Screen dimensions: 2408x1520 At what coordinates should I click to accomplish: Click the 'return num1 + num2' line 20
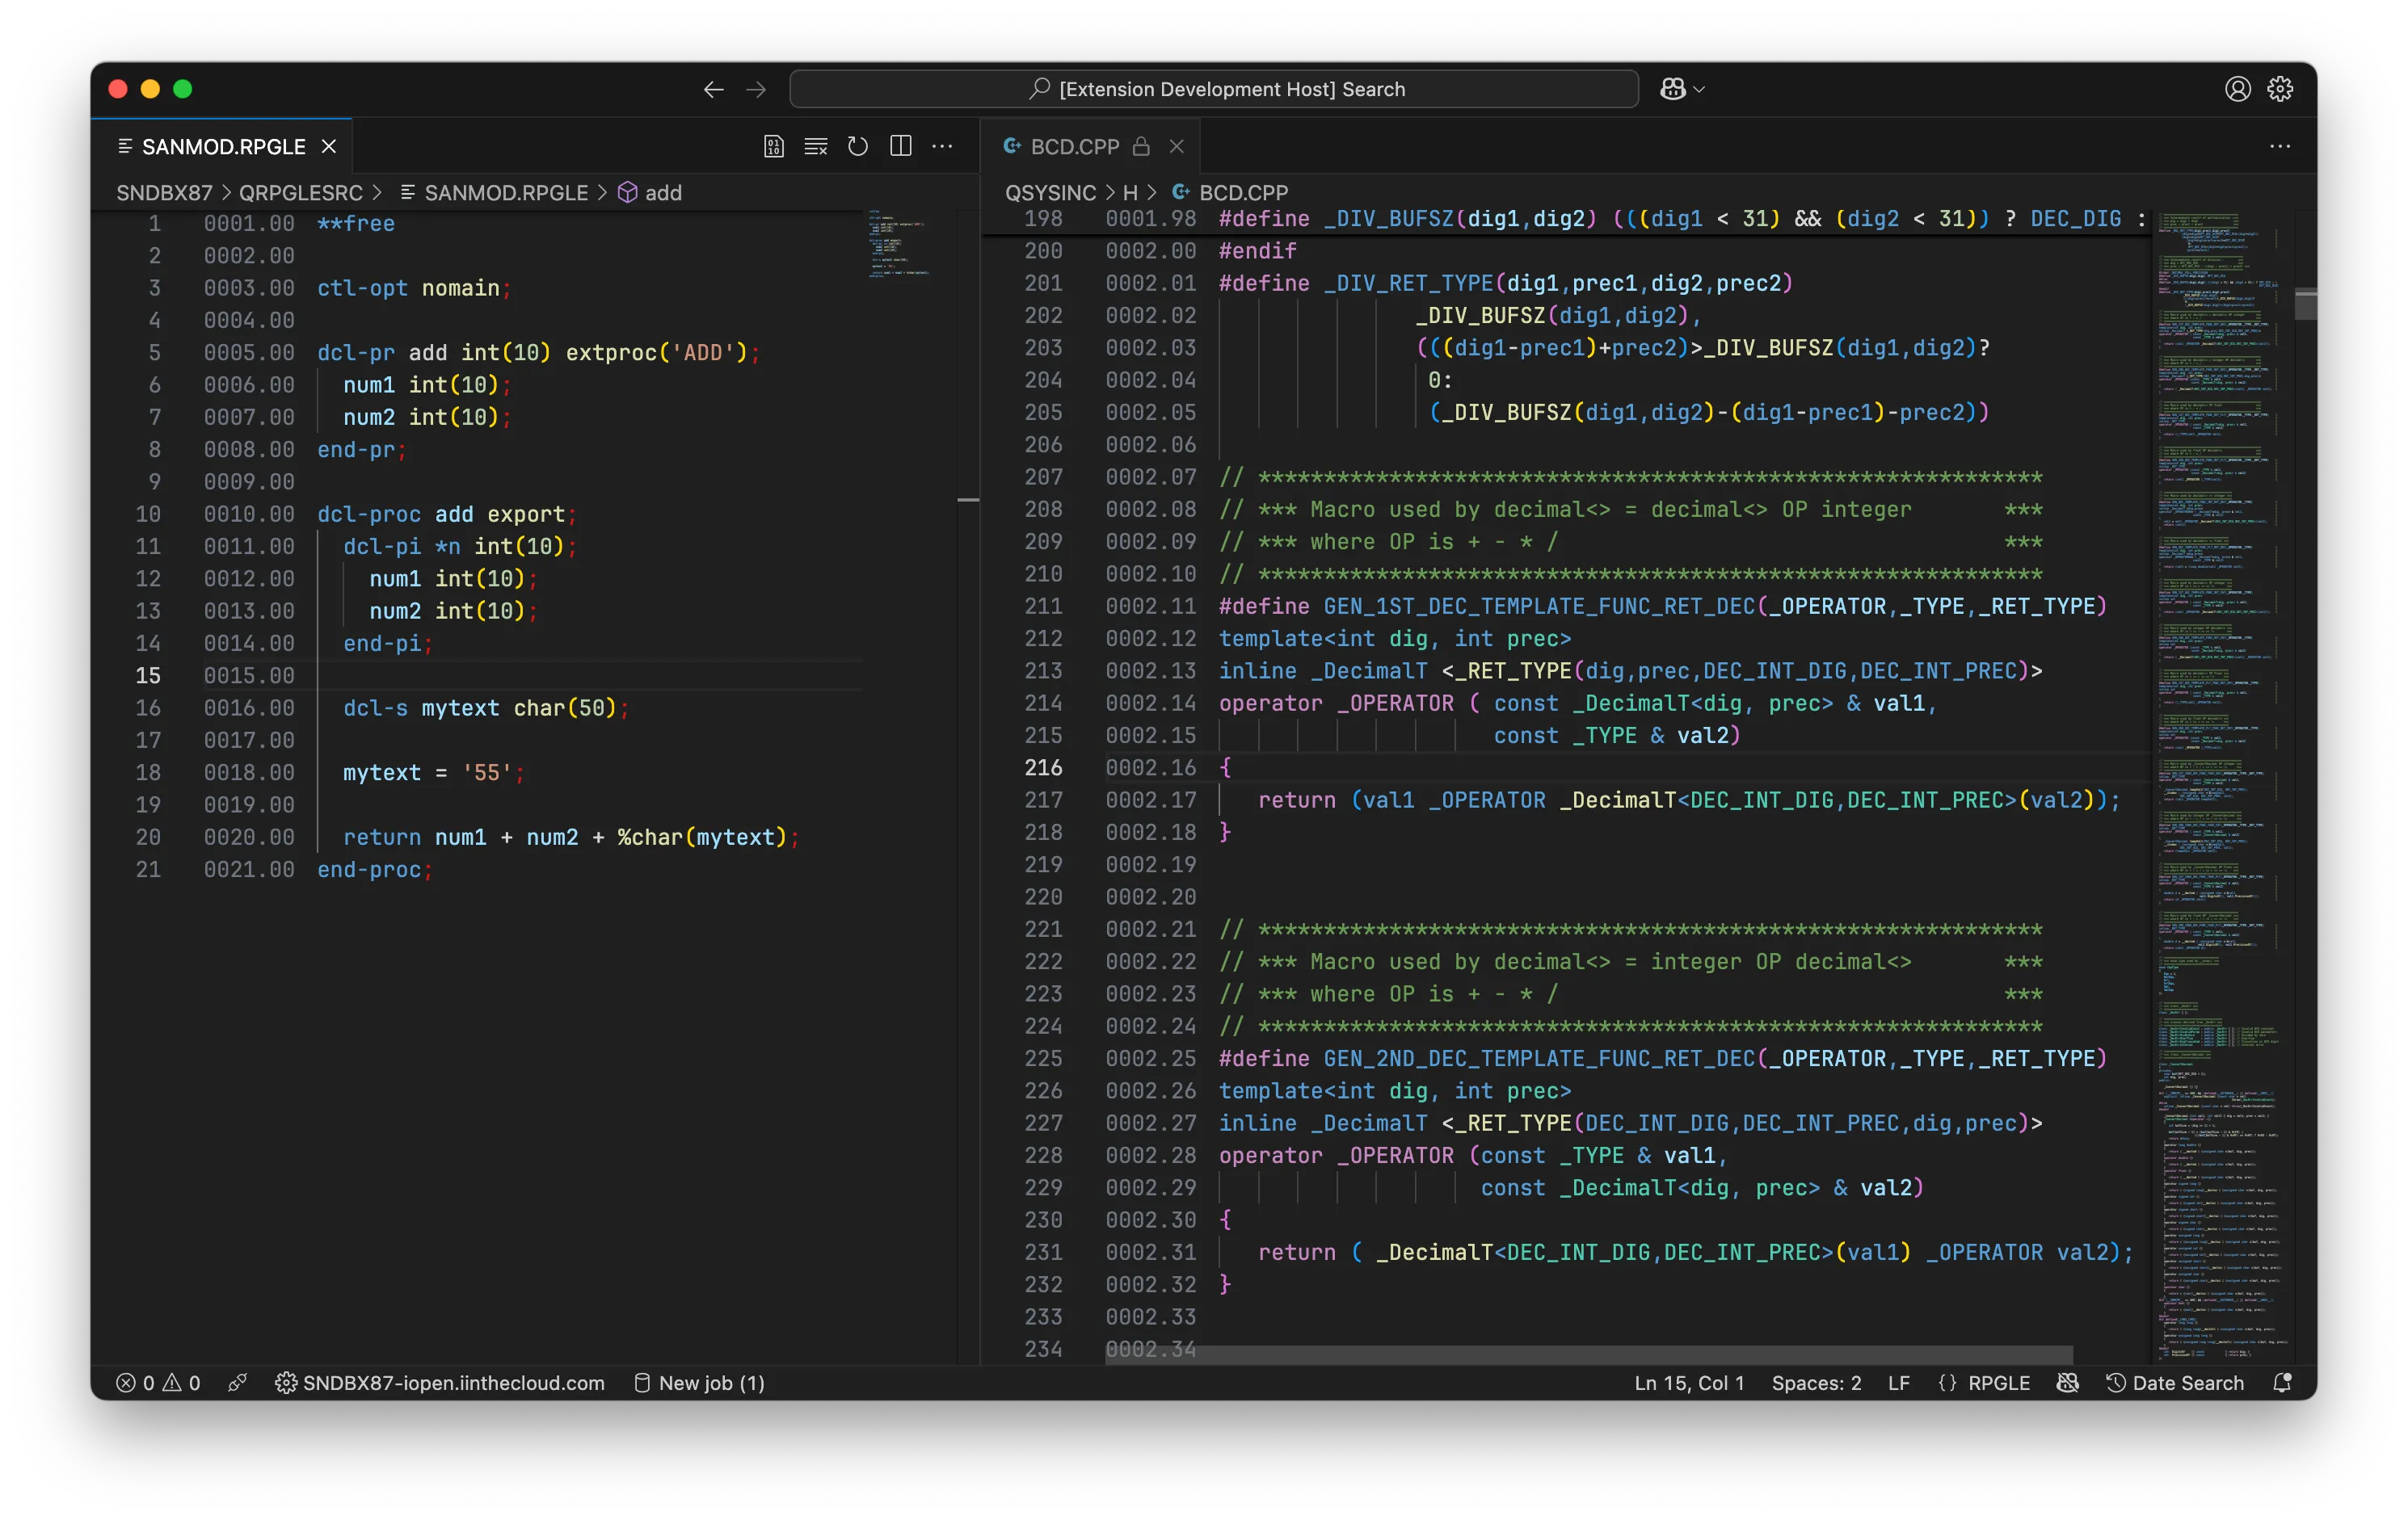pos(571,838)
